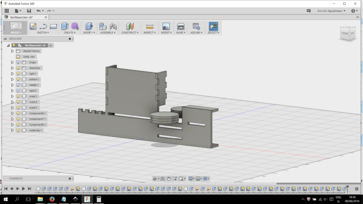This screenshot has height=204, width=363.
Task: Select the sketch Rectangle tool
Action: [53, 26]
